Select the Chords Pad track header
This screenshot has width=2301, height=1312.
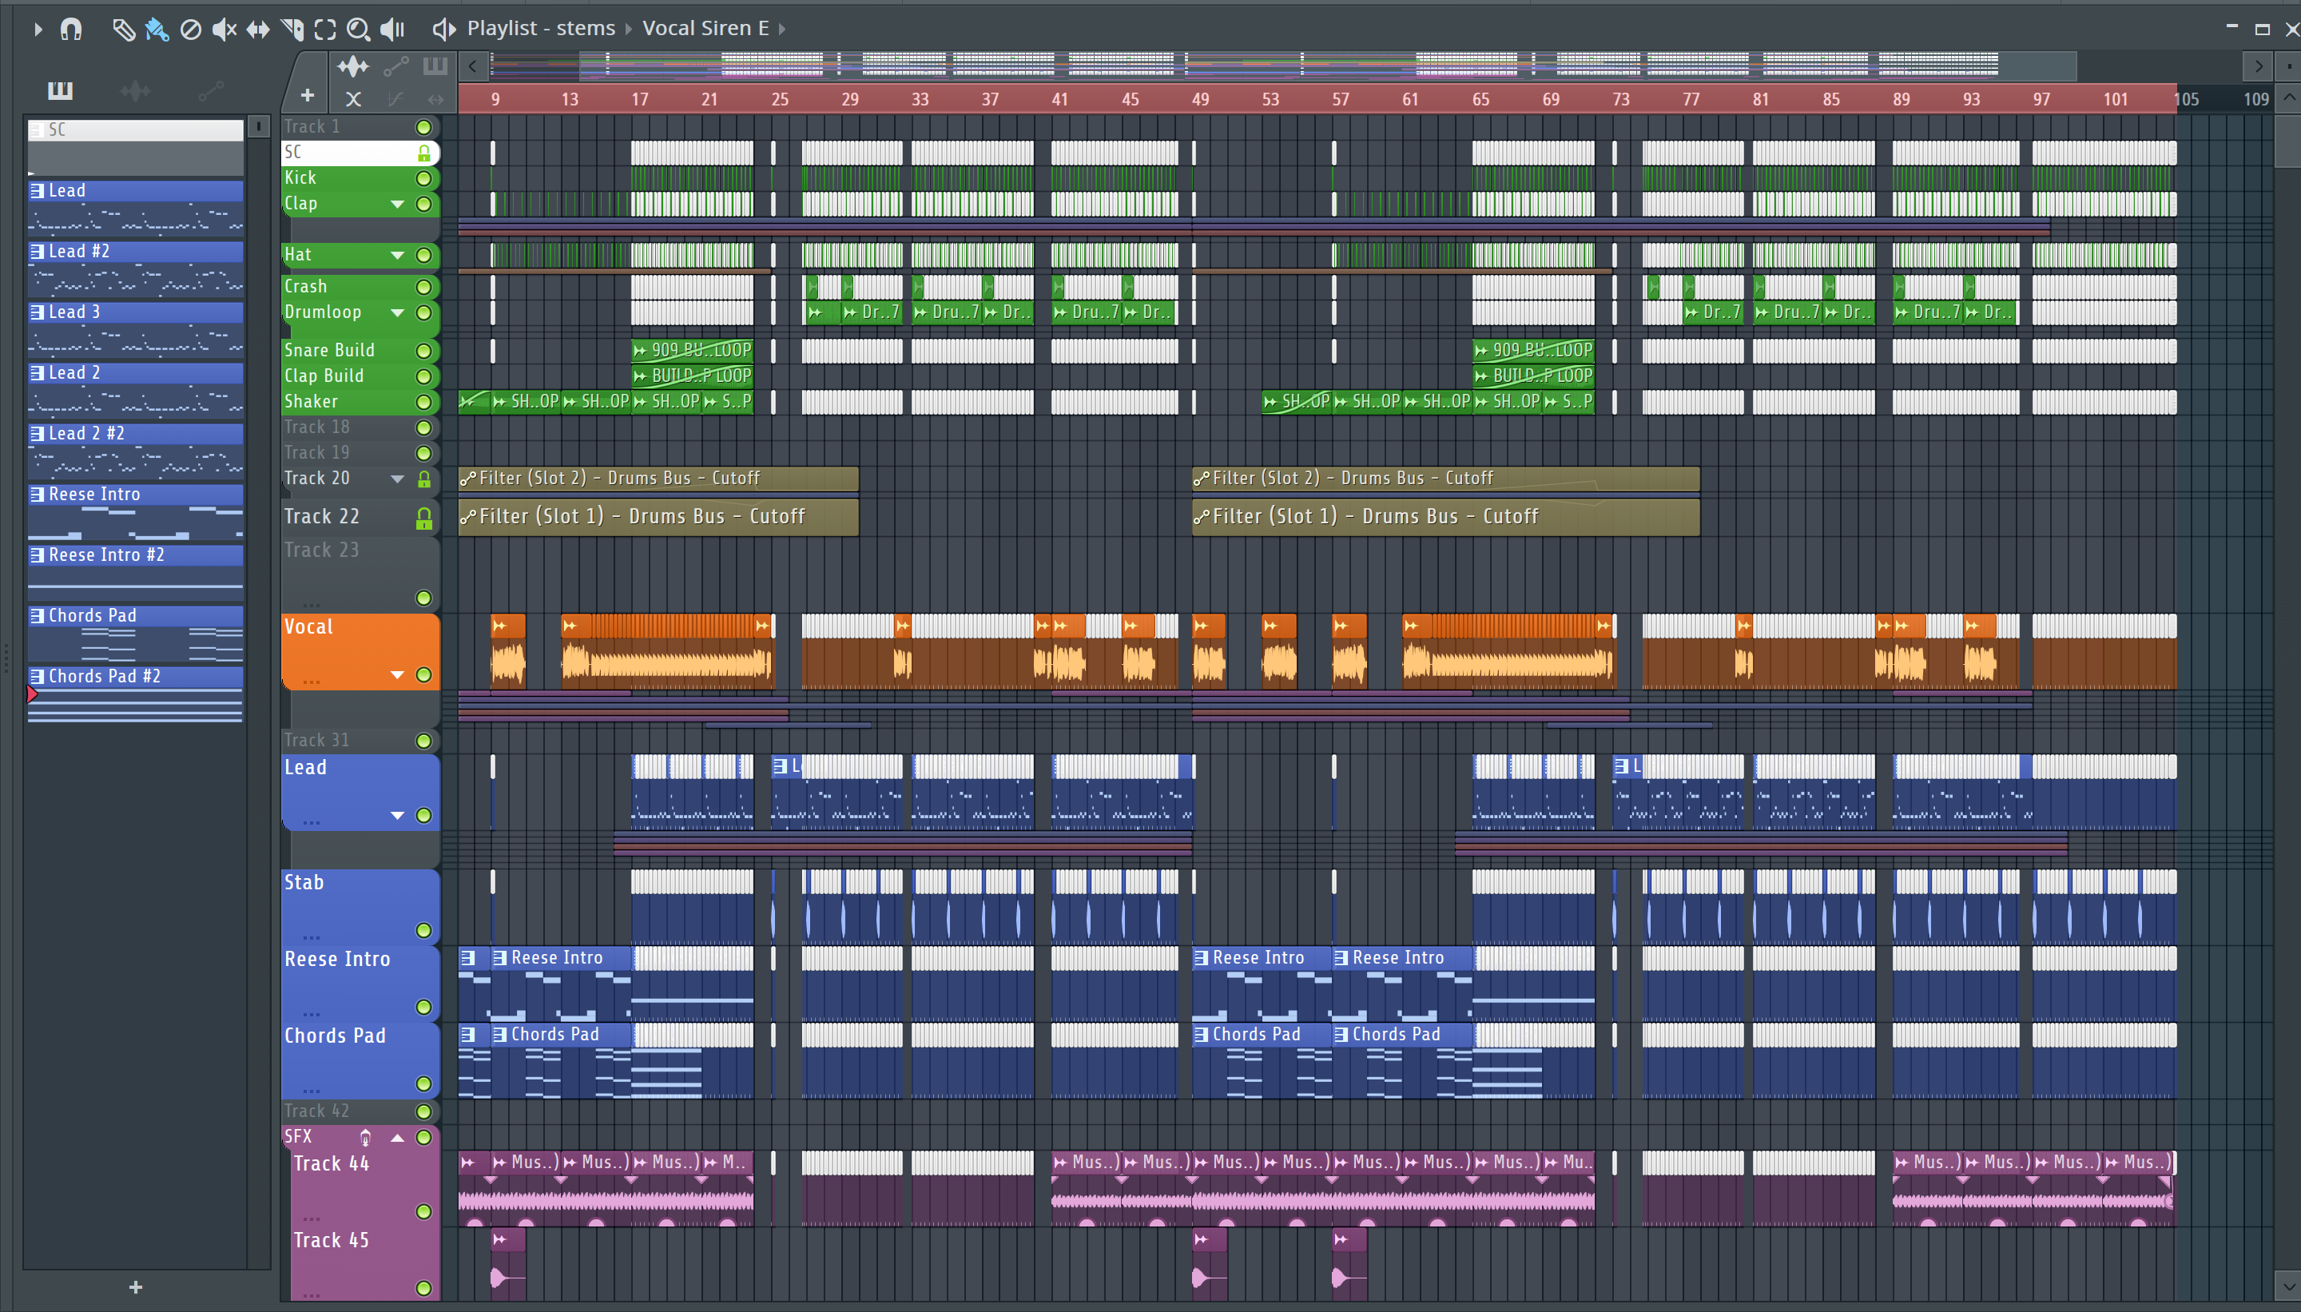pos(360,1059)
